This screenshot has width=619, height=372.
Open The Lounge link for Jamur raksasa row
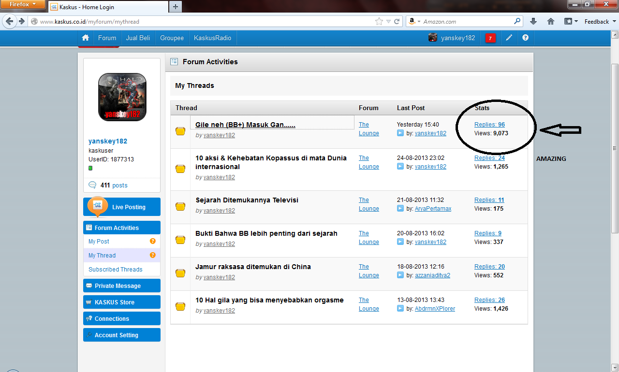point(368,271)
